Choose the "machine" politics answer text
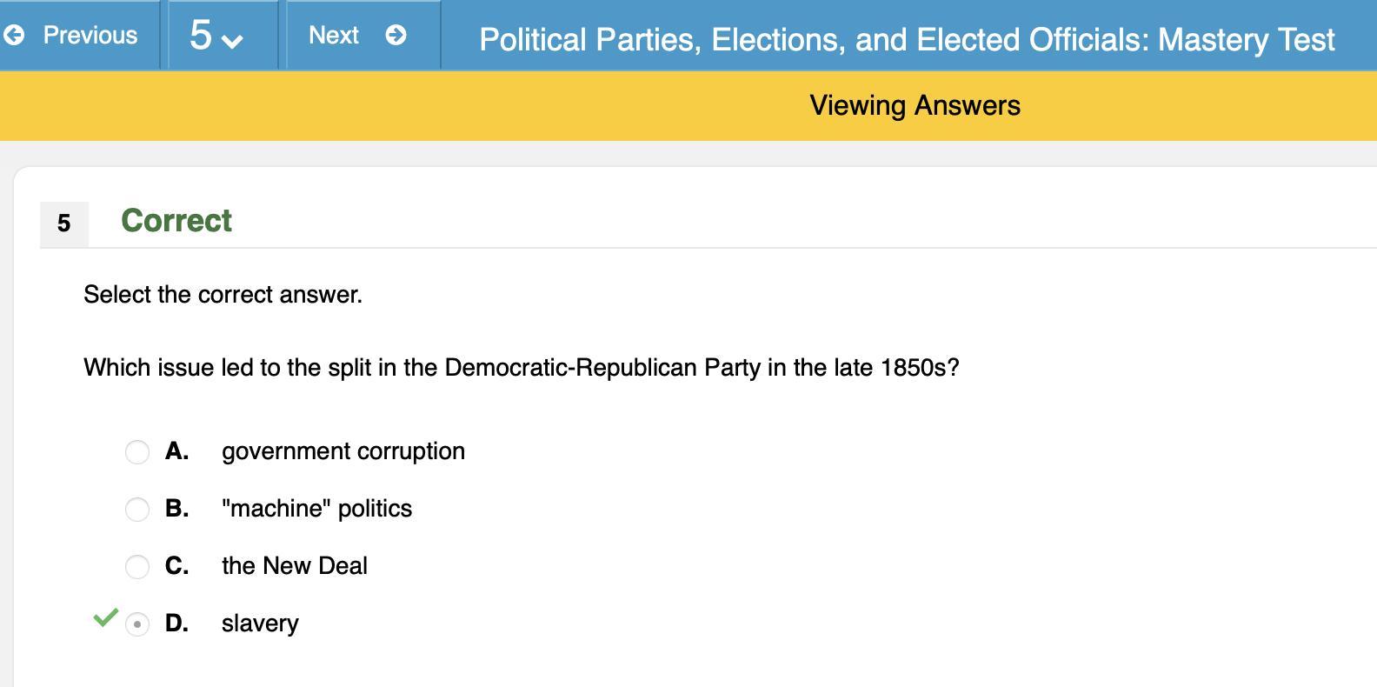Viewport: 1377px width, 687px height. [316, 509]
